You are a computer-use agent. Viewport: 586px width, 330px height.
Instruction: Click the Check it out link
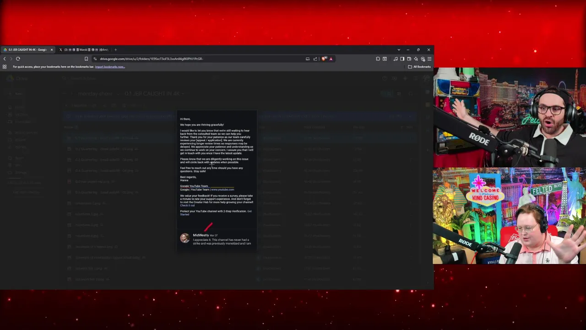pyautogui.click(x=187, y=205)
